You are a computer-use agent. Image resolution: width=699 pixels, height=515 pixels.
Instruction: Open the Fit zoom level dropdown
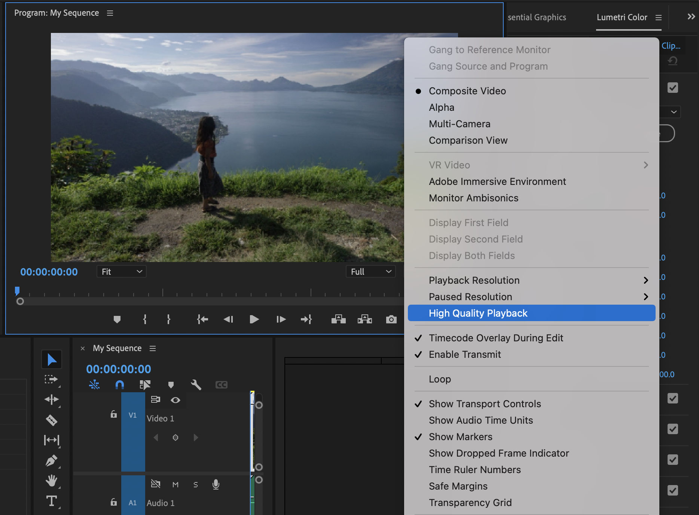pos(121,272)
